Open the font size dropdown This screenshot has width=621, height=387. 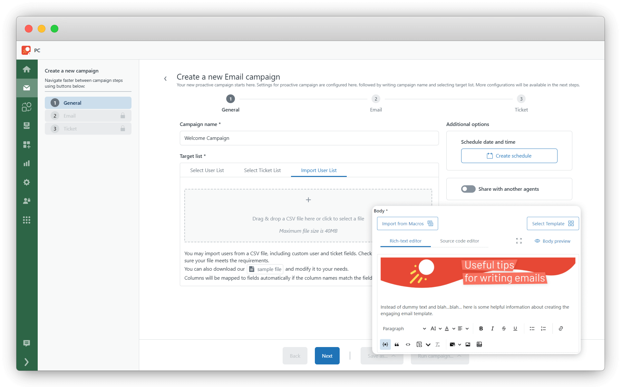point(436,329)
